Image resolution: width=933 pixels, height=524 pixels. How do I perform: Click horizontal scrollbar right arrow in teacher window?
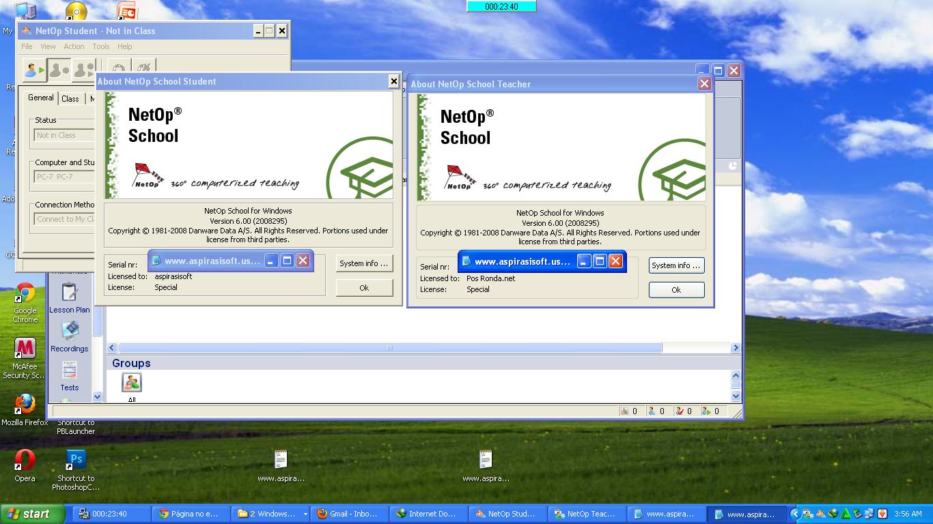(736, 348)
